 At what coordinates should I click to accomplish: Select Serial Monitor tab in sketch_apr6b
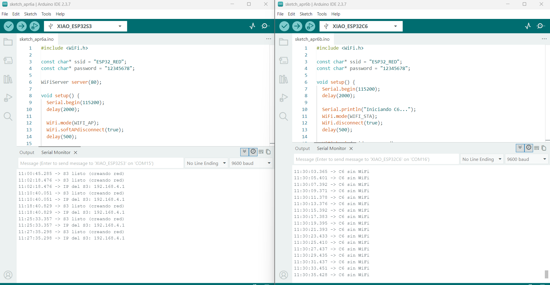[x=332, y=149]
